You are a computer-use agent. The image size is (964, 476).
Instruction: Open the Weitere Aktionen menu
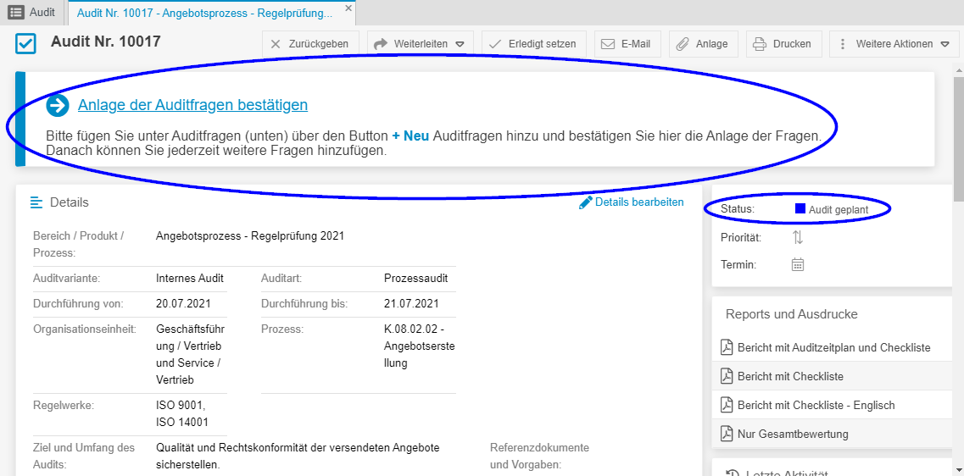pos(894,44)
